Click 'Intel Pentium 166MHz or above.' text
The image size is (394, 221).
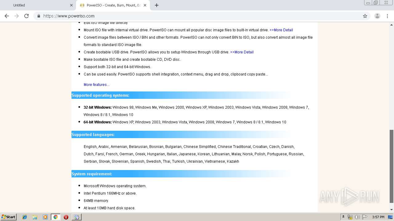pyautogui.click(x=110, y=193)
